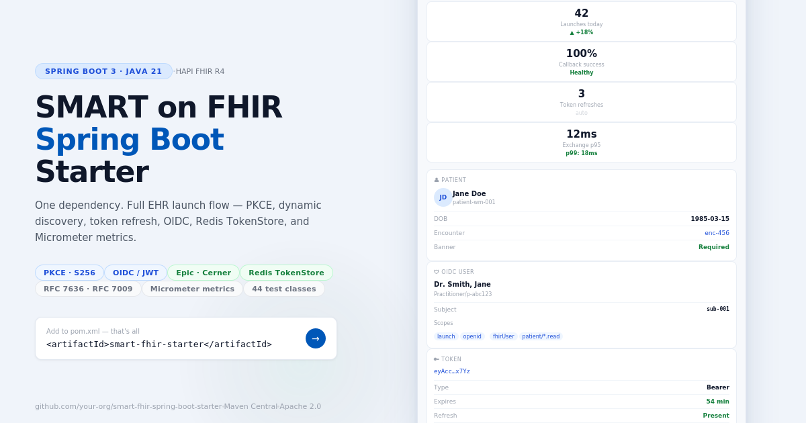The width and height of the screenshot is (806, 423).
Task: Click the Epic · Cerner tag
Action: (x=204, y=273)
